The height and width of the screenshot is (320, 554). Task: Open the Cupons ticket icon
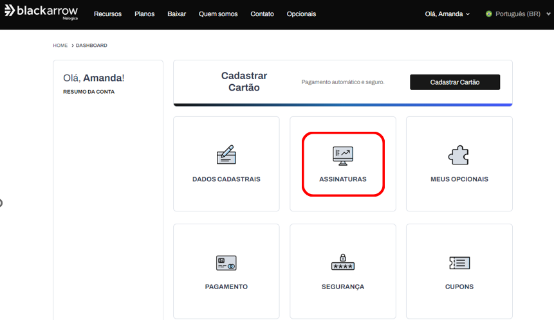click(x=459, y=263)
